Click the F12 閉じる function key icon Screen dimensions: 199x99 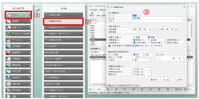coord(187,89)
